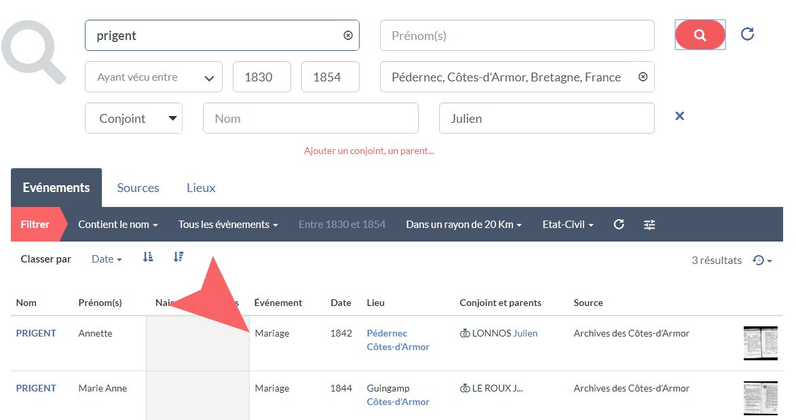Open the PRIGENT Annette record link
This screenshot has width=796, height=420.
point(36,333)
